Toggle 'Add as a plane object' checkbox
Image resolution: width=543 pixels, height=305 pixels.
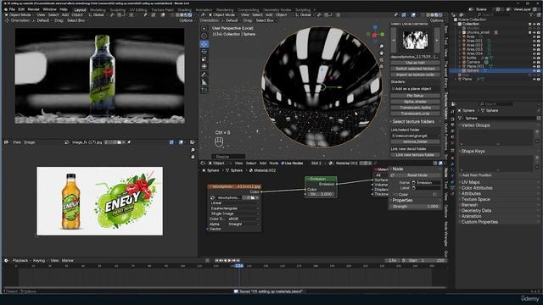tap(394, 89)
